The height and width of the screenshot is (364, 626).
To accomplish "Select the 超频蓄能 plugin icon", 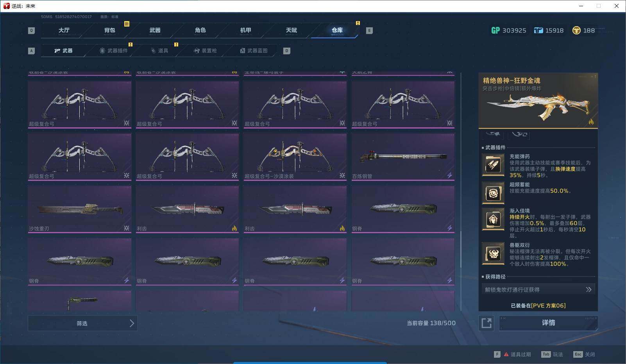I will pyautogui.click(x=493, y=193).
